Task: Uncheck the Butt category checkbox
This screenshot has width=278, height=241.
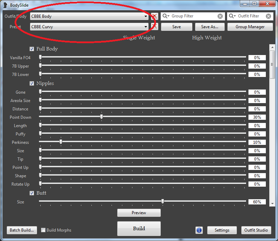Action: click(32, 193)
